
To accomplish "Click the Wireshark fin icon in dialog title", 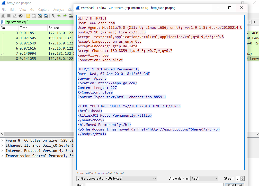I will [78, 8].
